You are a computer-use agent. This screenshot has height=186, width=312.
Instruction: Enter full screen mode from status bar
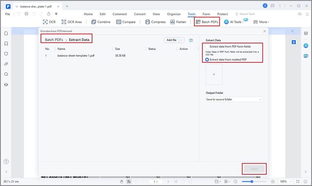point(298,181)
